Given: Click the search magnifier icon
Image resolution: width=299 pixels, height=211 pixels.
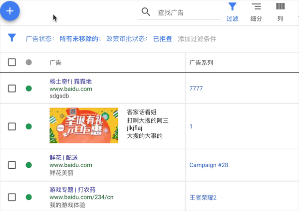Looking at the screenshot, I should [x=146, y=12].
